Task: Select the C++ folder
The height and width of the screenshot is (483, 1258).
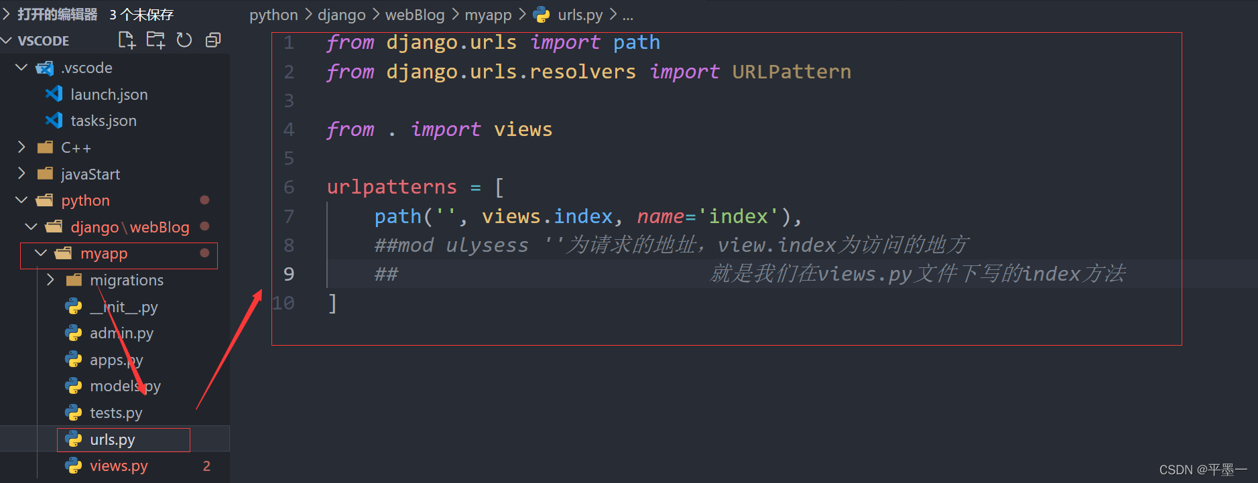Action: [76, 147]
